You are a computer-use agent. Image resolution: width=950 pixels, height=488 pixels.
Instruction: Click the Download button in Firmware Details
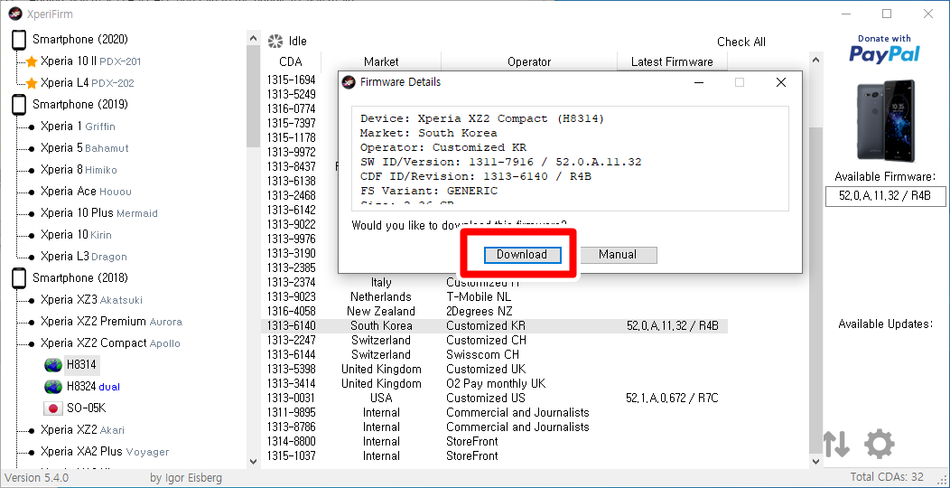[x=522, y=255]
